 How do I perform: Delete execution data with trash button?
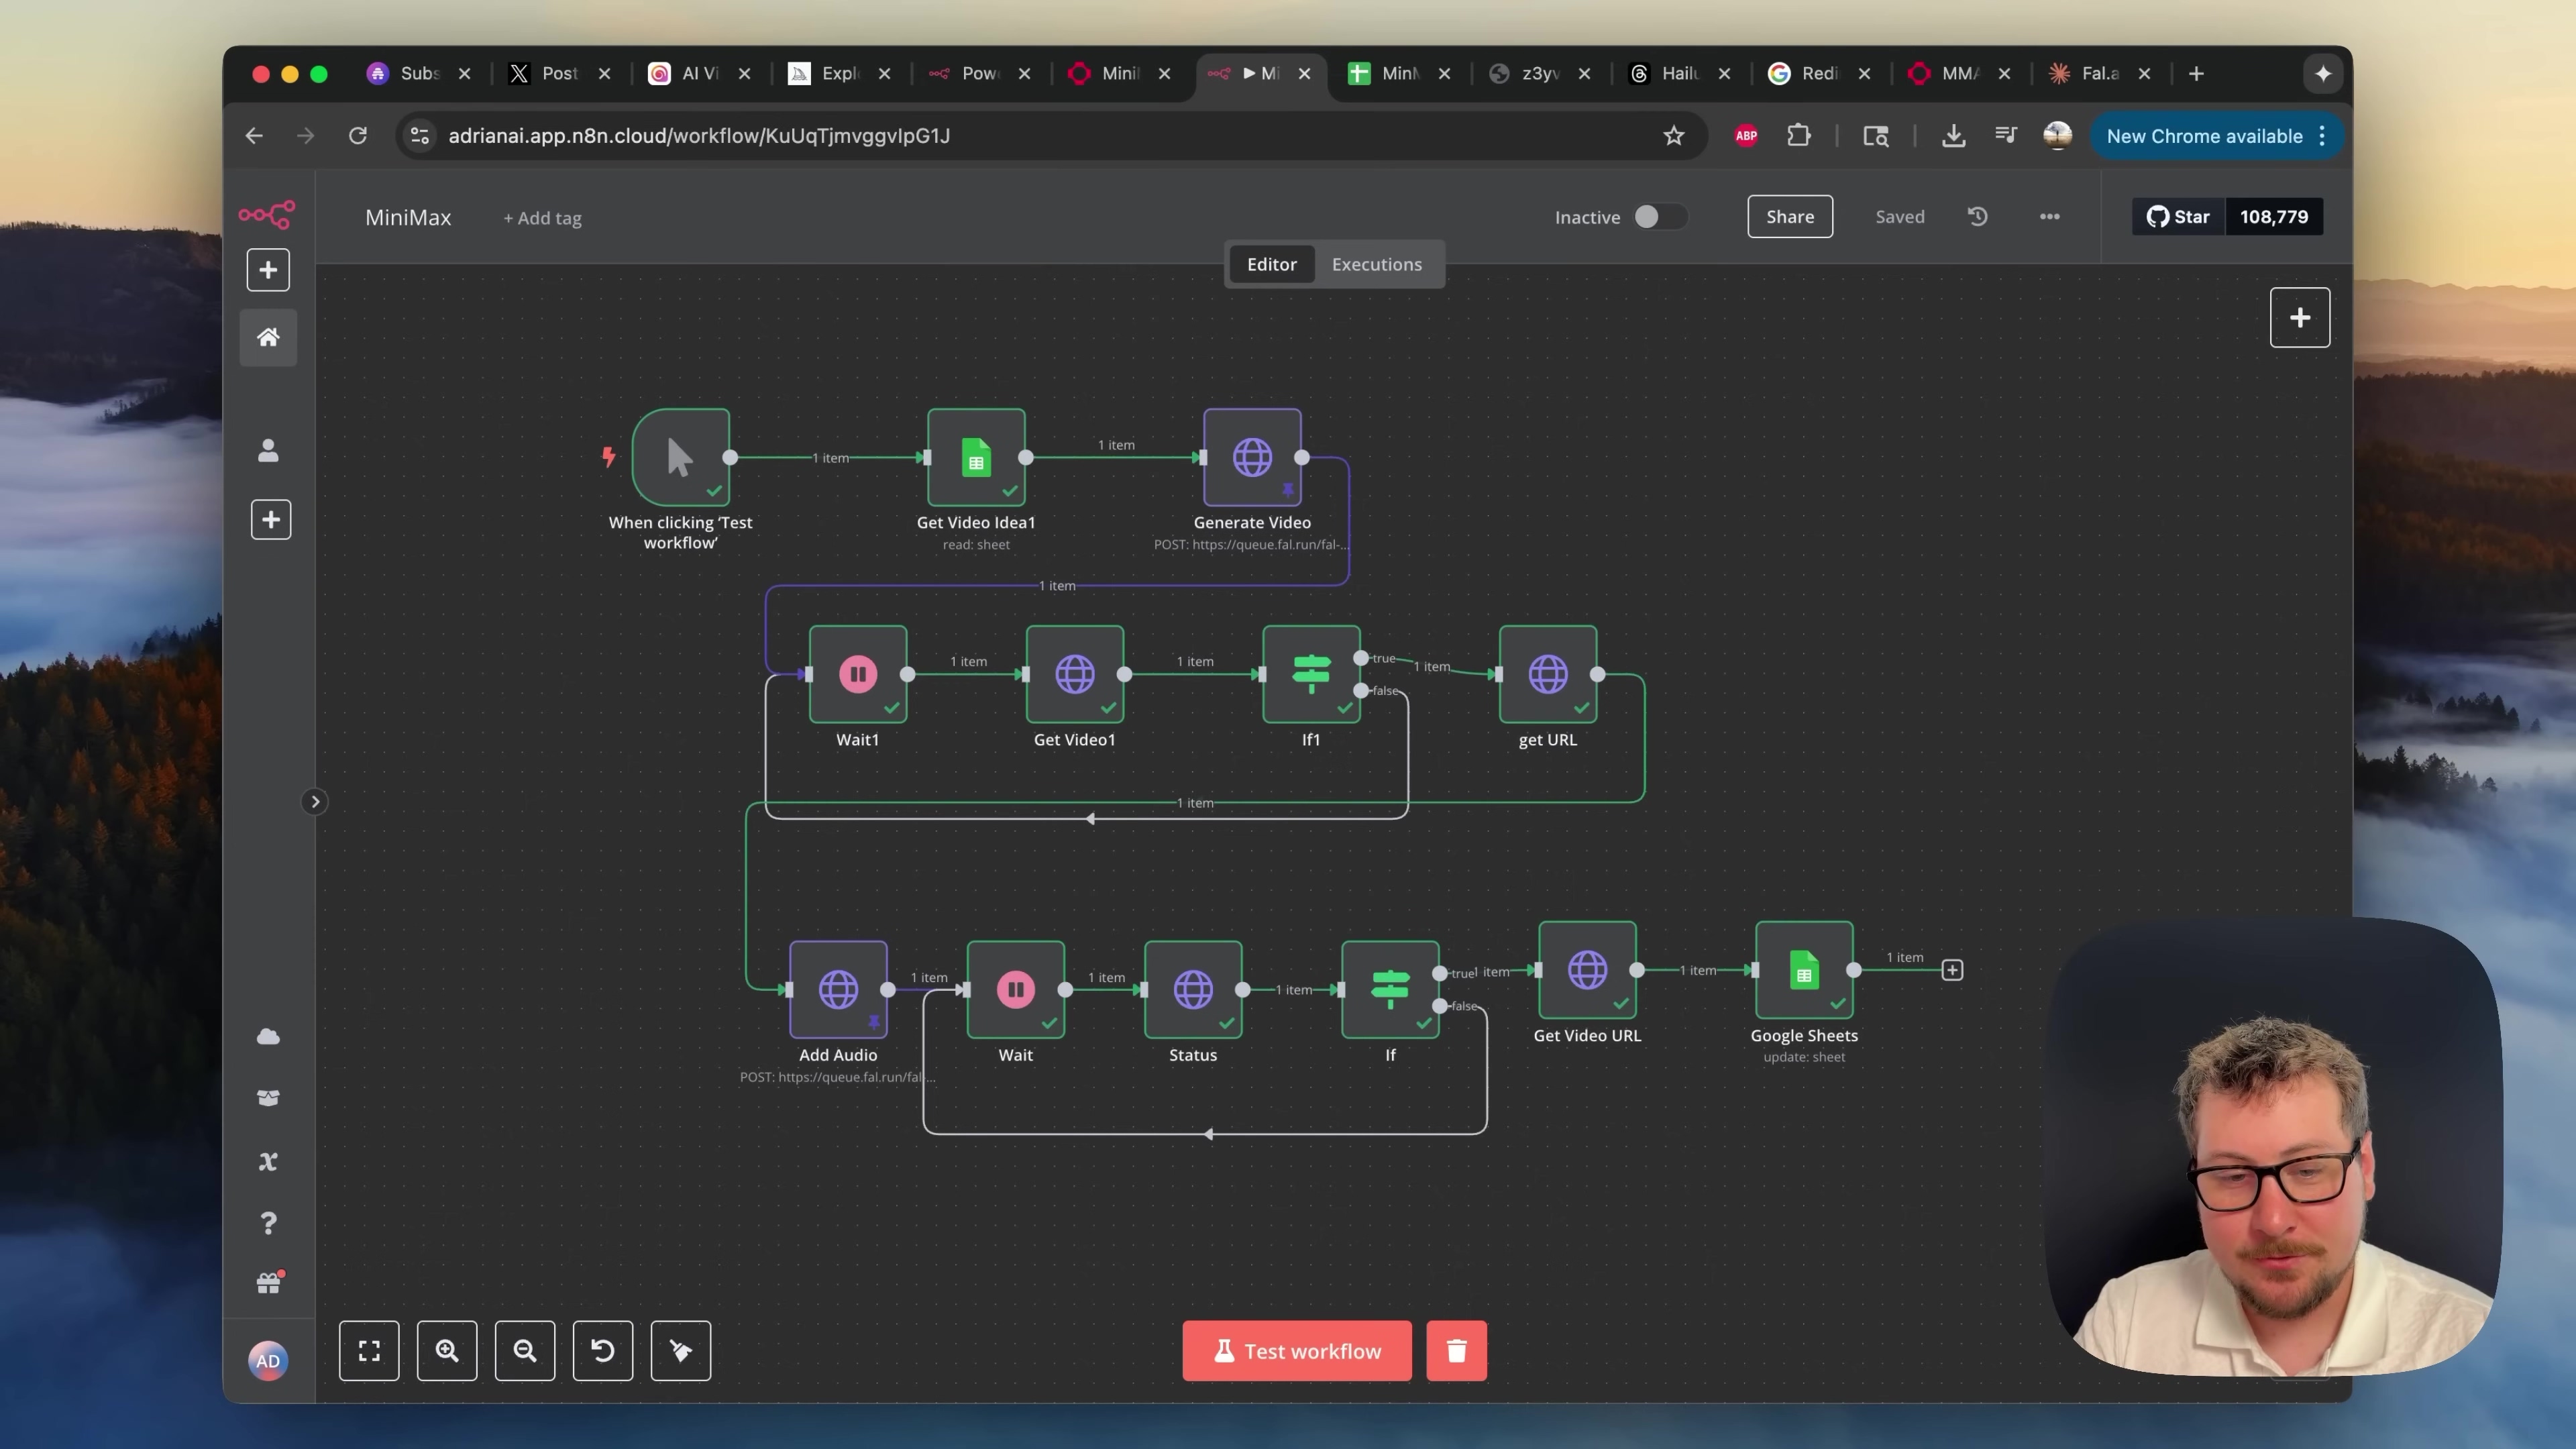1457,1351
